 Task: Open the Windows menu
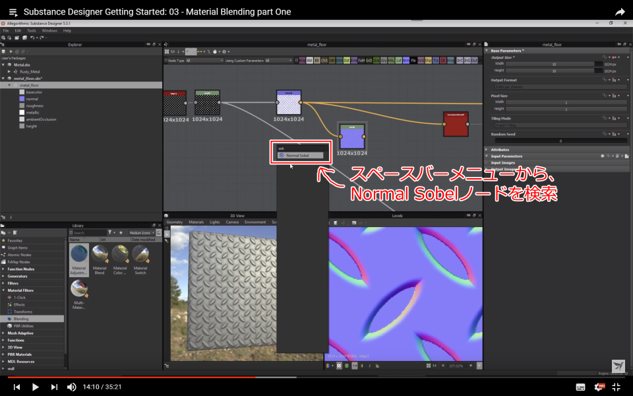[x=49, y=30]
